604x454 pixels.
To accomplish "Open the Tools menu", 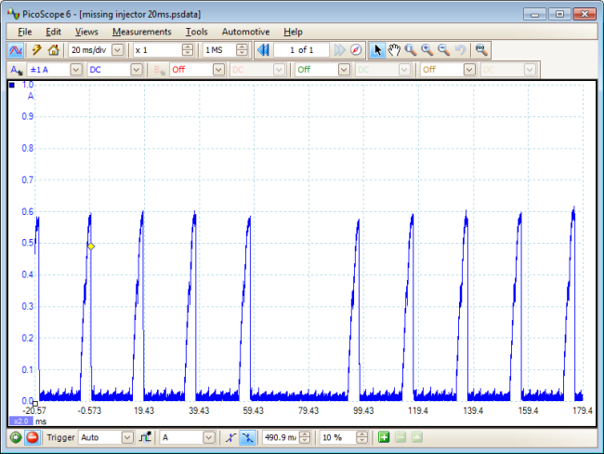I will point(196,32).
